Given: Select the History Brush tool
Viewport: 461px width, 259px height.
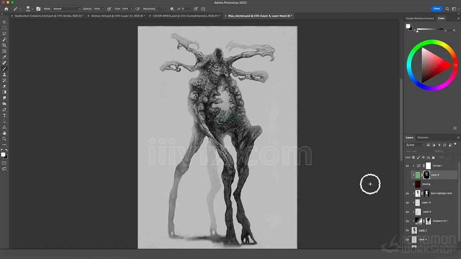Looking at the screenshot, I should [5, 80].
